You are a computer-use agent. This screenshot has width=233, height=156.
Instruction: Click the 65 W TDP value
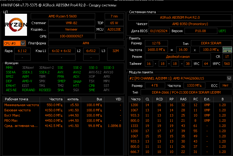point(114,23)
